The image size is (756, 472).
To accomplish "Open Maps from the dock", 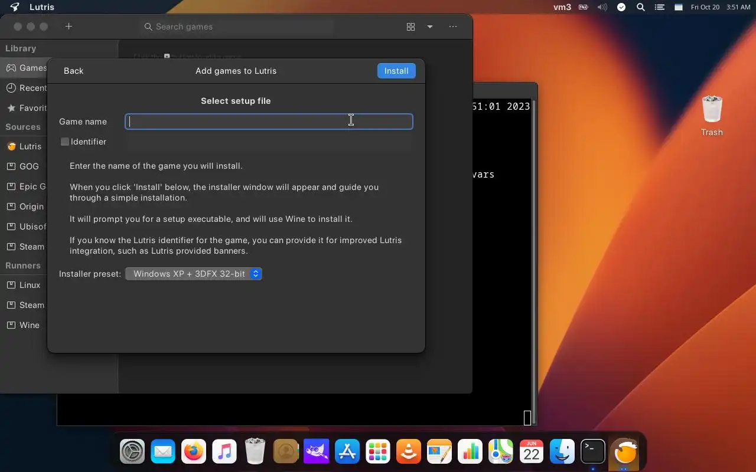I will click(501, 453).
